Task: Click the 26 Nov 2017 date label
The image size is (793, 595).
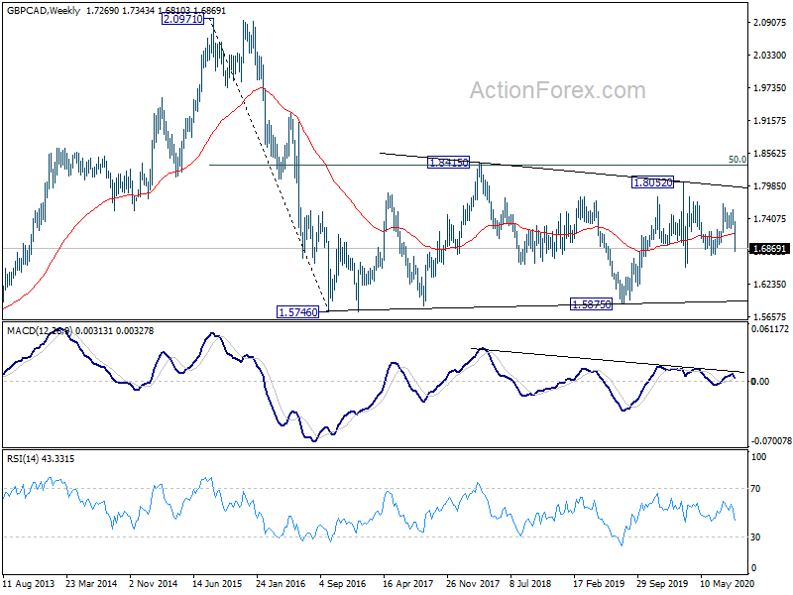Action: 473,584
